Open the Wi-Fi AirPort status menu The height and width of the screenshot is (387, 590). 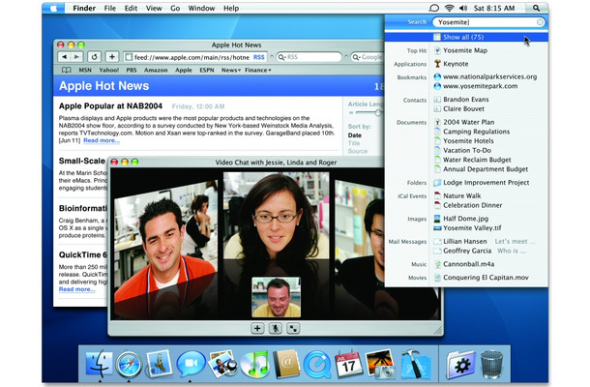click(x=449, y=8)
